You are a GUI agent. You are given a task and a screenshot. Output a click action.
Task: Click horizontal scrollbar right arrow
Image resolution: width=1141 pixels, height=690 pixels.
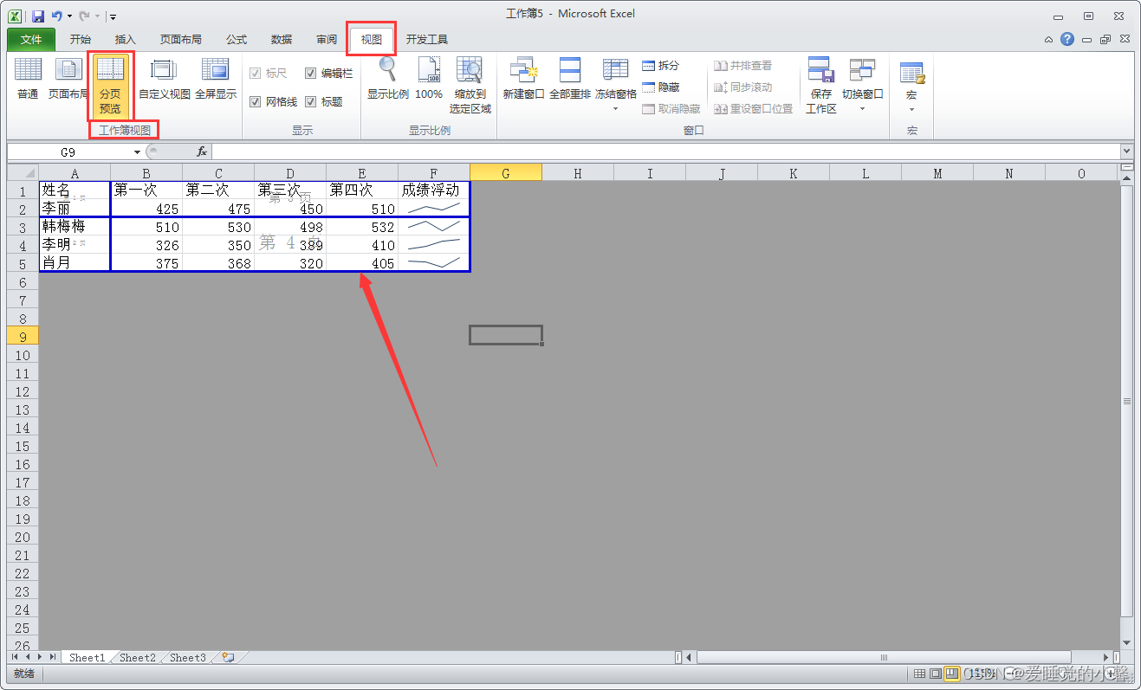tap(1106, 657)
